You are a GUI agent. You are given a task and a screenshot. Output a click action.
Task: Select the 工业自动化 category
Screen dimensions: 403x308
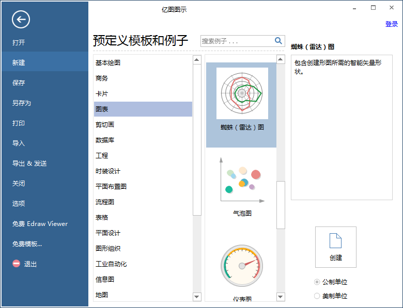143,264
